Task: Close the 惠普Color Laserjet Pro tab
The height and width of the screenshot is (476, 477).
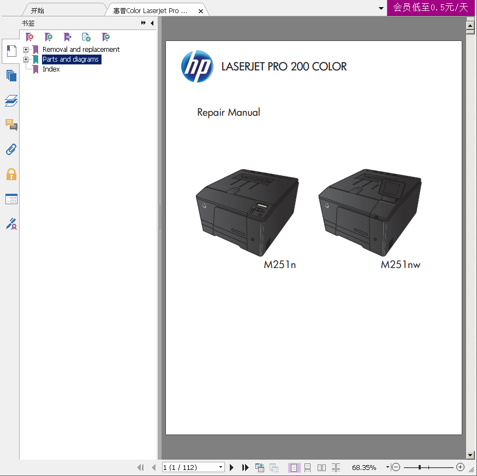Action: click(x=200, y=11)
